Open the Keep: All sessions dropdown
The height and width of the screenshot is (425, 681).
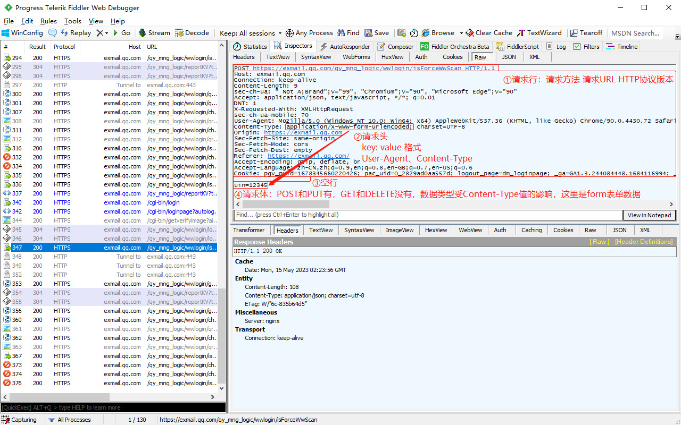click(x=251, y=33)
